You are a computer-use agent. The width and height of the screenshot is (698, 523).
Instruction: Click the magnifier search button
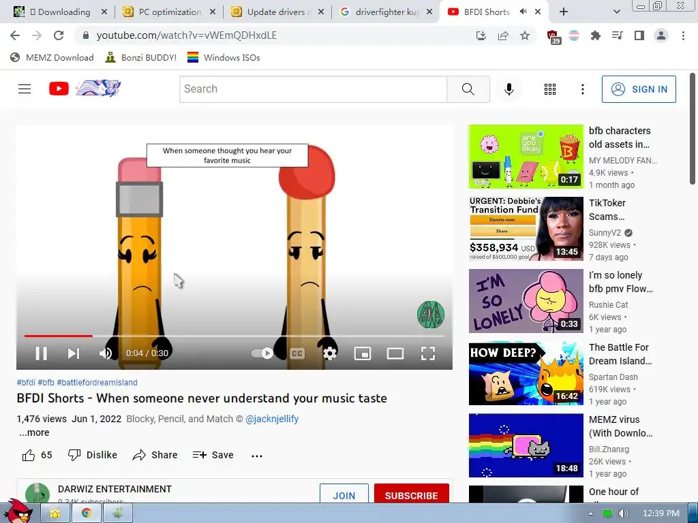click(468, 89)
